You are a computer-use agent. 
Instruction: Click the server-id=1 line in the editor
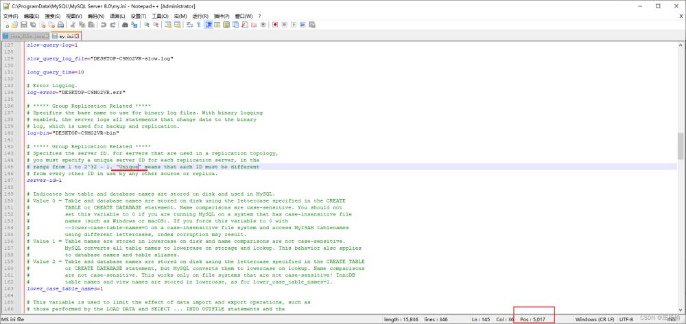[45, 181]
